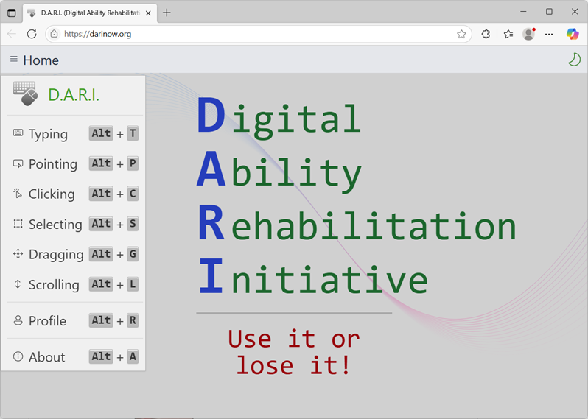Open the Clicking exercise

click(x=75, y=194)
